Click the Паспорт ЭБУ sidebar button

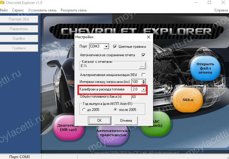click(x=19, y=19)
